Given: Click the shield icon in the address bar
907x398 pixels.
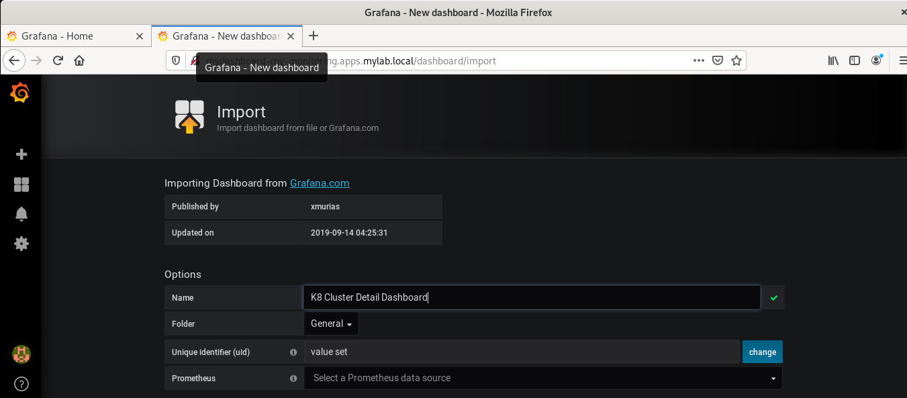Looking at the screenshot, I should [x=175, y=60].
